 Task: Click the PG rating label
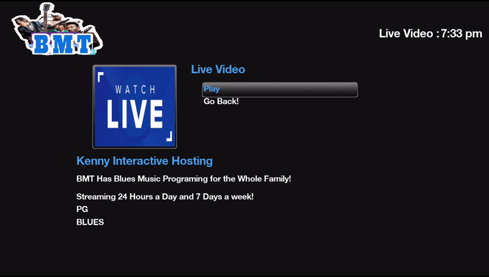point(82,209)
